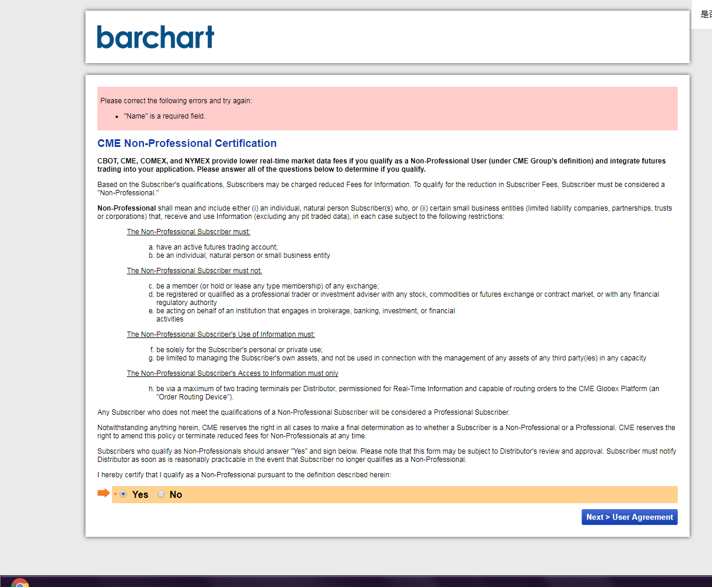Viewport: 712px width, 587px height.
Task: Click "be limited to managing the Subscriber's" item
Action: tap(401, 358)
